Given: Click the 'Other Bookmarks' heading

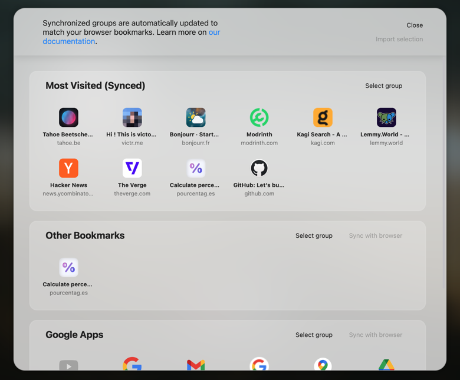Looking at the screenshot, I should [85, 235].
